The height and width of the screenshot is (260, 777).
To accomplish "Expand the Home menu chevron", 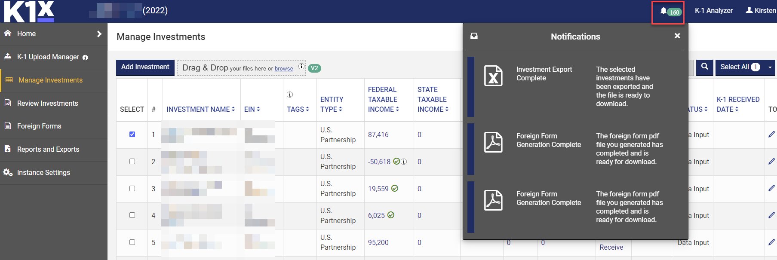I will coord(99,34).
